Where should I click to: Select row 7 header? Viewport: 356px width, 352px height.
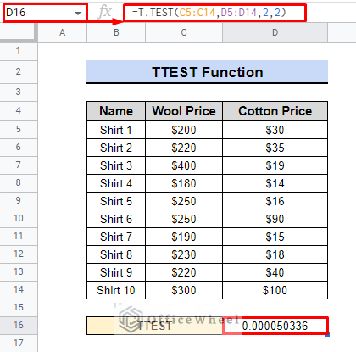click(19, 165)
